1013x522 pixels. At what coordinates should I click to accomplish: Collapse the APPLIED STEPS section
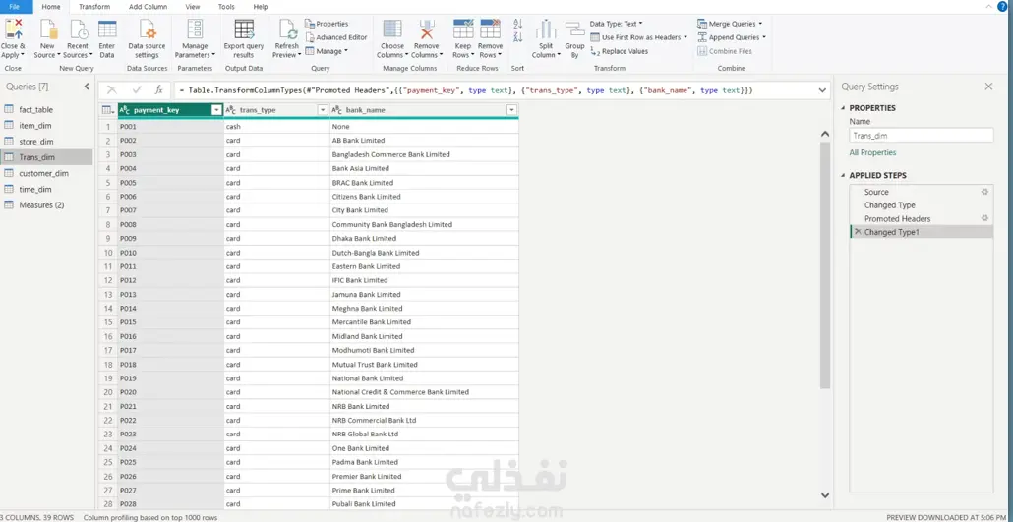pyautogui.click(x=844, y=176)
